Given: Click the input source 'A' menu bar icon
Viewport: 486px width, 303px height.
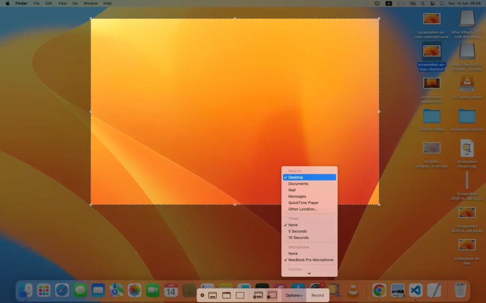Looking at the screenshot, I should [389, 3].
